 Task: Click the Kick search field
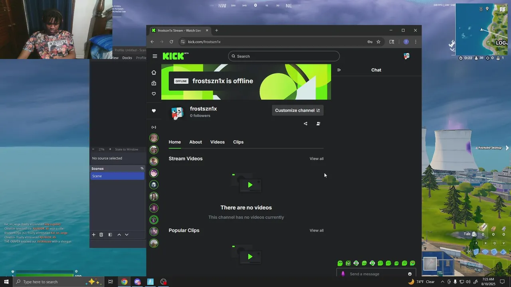coord(284,56)
